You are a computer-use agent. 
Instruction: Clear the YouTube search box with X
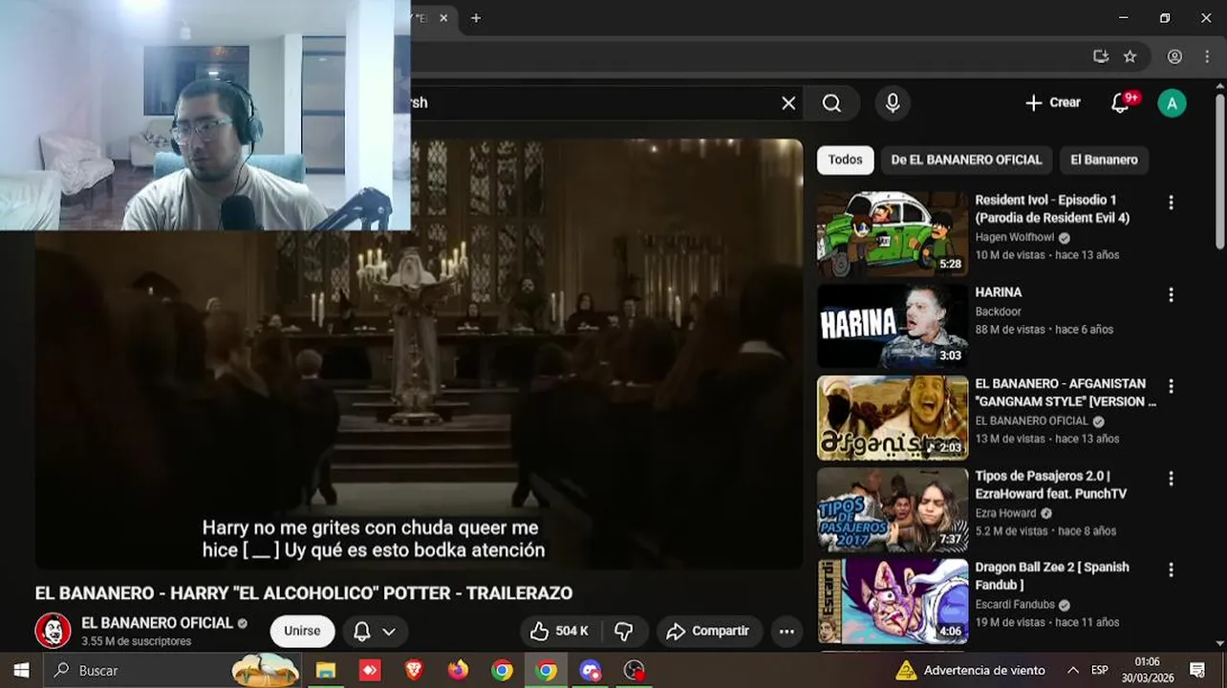tap(788, 103)
